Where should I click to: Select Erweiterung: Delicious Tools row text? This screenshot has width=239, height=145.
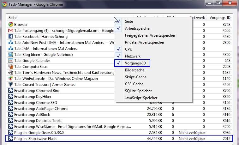pyautogui.click(x=38, y=120)
